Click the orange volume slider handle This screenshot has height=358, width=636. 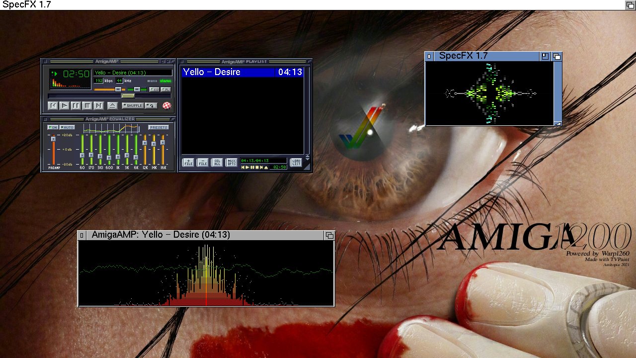coord(118,89)
